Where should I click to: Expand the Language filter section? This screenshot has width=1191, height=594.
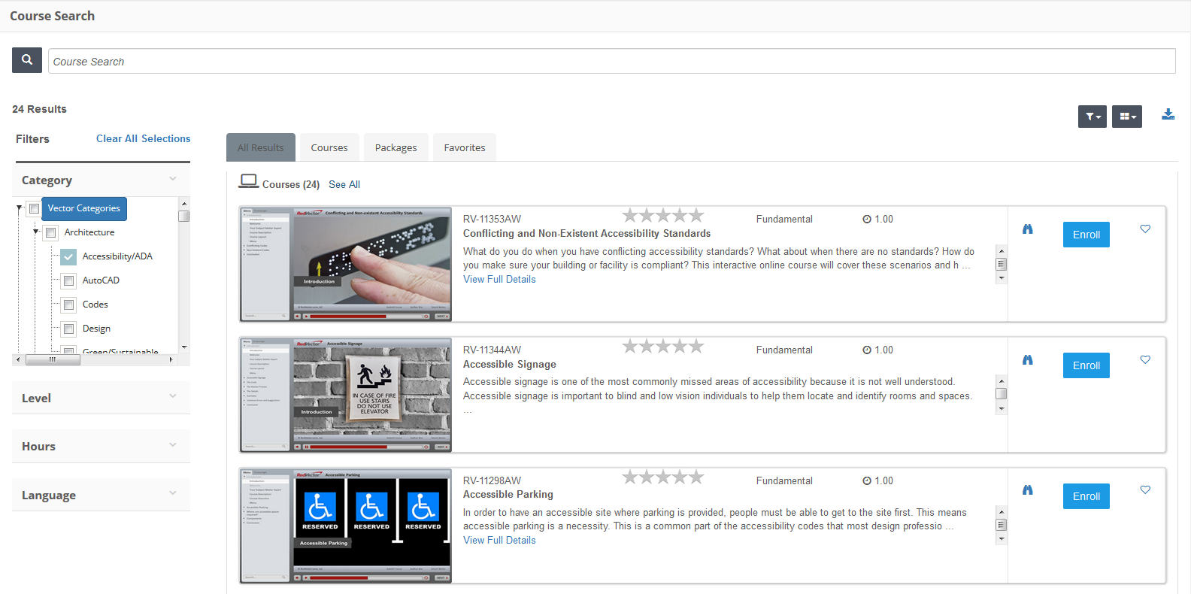(101, 495)
